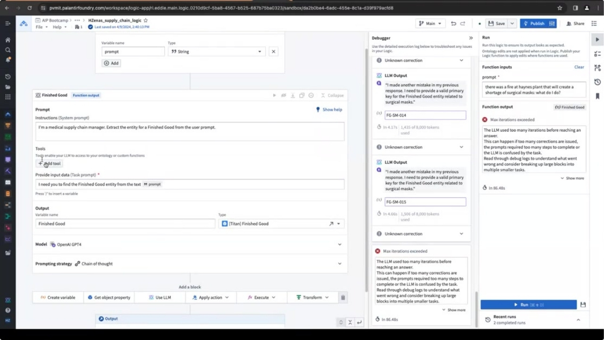
Task: Click the undo arrow in header
Action: coord(453,24)
